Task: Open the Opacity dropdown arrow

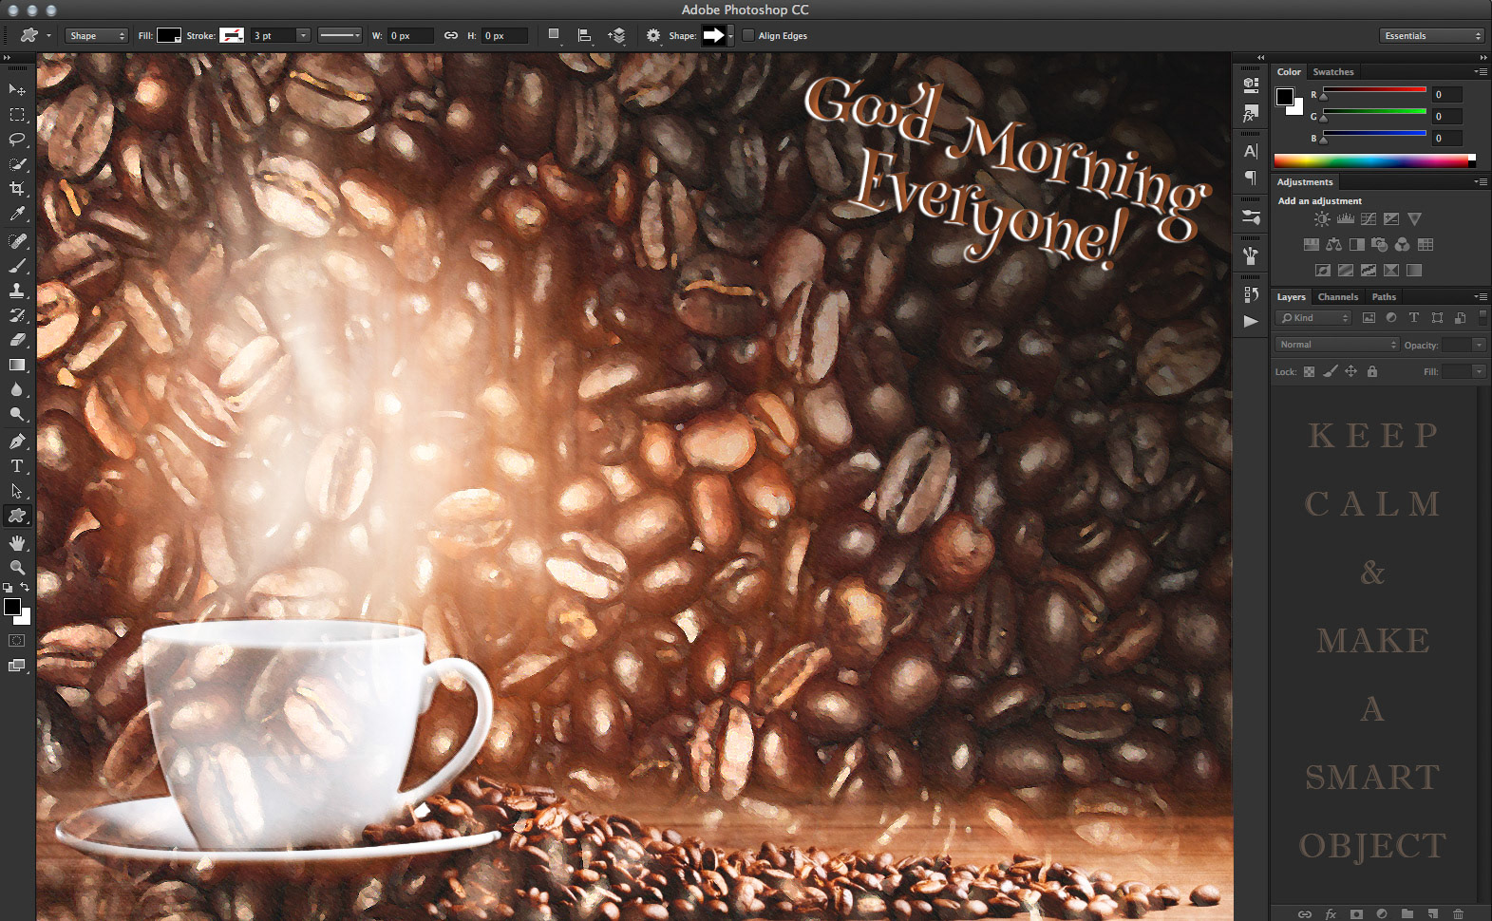Action: 1479,345
